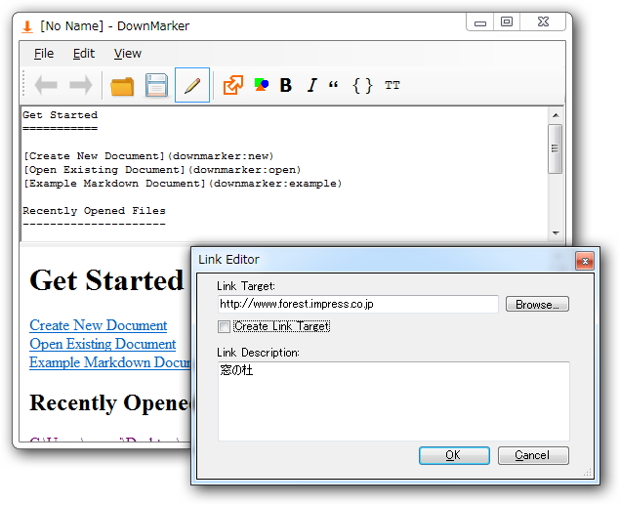This screenshot has height=505, width=620.
Task: Save the document with the floppy disk icon
Action: 156,85
